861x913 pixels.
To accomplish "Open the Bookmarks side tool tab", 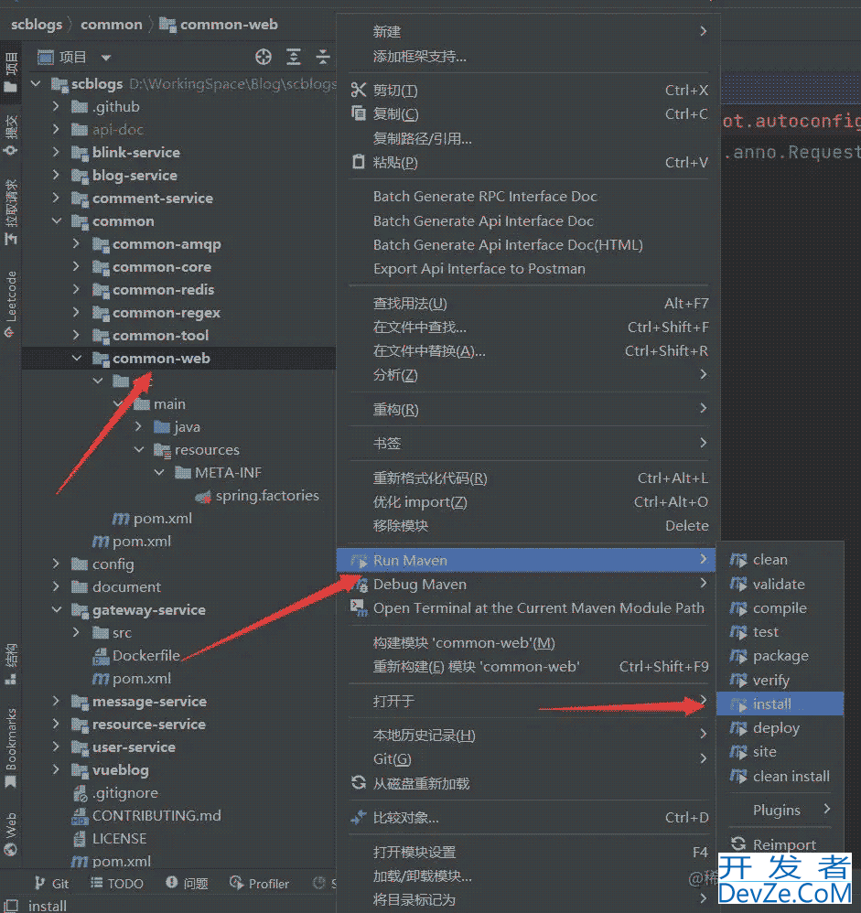I will [x=10, y=747].
